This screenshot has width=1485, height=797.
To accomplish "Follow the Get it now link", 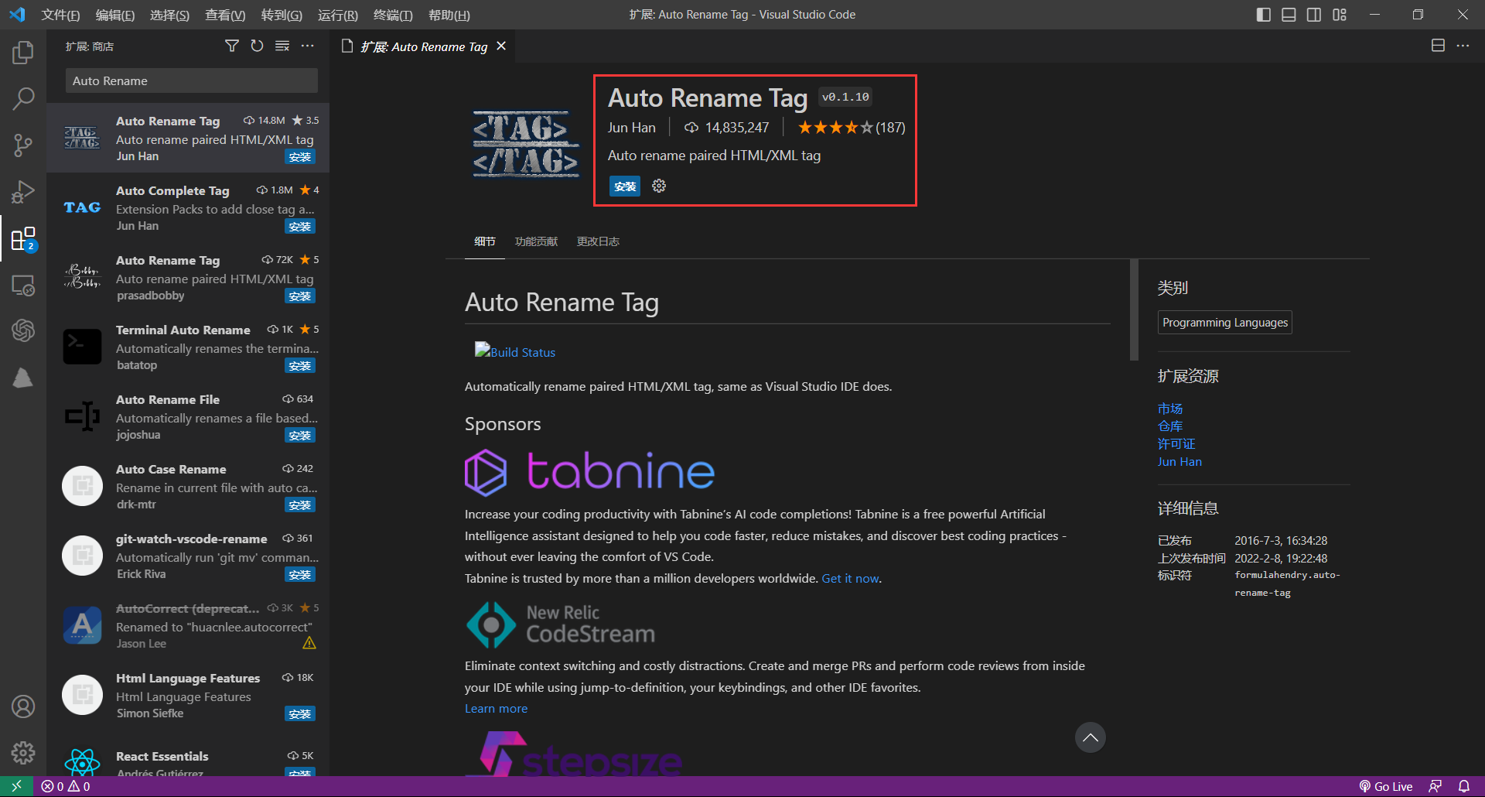I will coord(850,578).
